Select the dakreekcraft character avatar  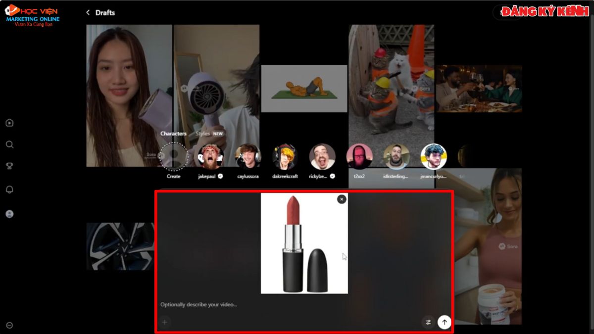(x=285, y=157)
